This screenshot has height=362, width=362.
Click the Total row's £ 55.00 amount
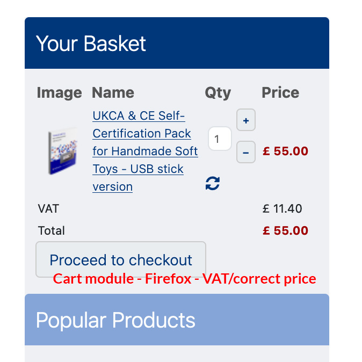click(285, 230)
